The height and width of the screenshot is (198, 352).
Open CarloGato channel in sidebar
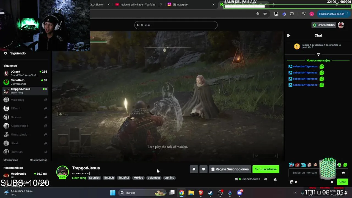click(x=26, y=82)
